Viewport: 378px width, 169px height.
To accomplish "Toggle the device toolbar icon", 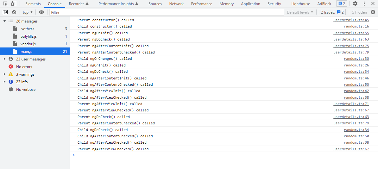I will pos(14,3).
